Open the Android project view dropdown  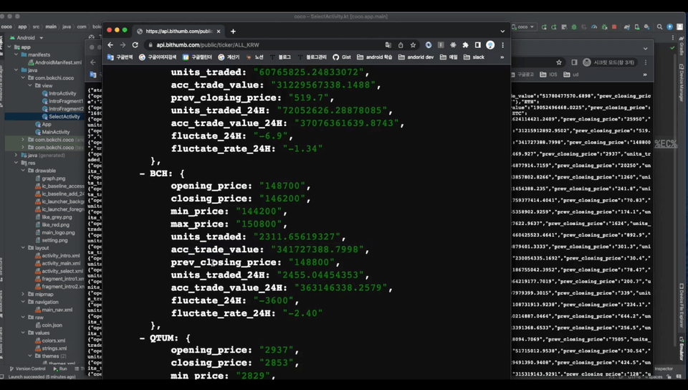coord(27,38)
